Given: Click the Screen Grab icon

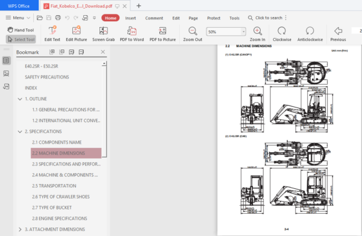Looking at the screenshot, I should (103, 31).
